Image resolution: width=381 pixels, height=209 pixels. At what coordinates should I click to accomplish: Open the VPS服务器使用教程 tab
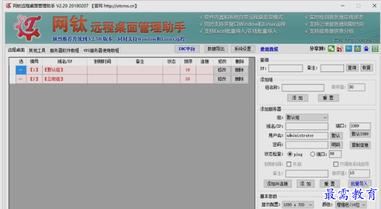(x=101, y=50)
